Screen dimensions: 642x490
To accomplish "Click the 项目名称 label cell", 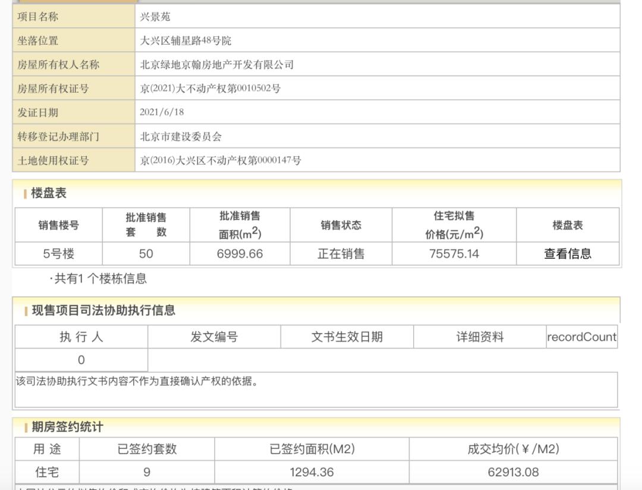I will coord(74,17).
